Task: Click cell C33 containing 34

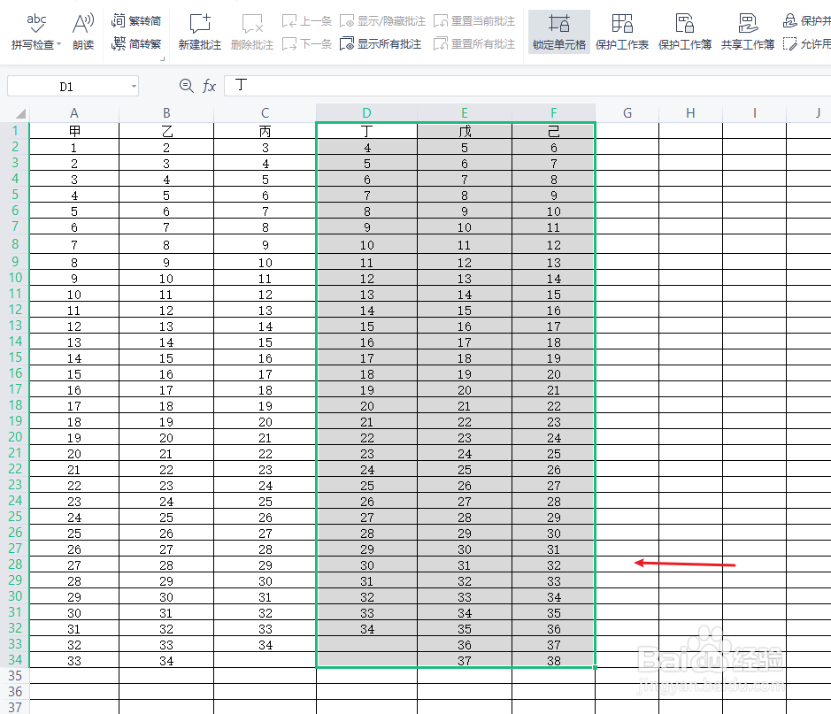Action: [x=265, y=645]
